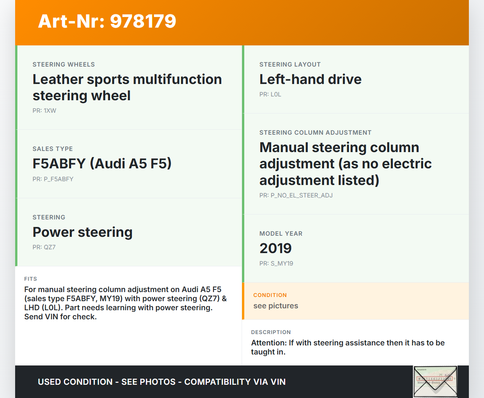Click the VIN envelope icon in footer
Viewport: 484px width, 398px height.
435,381
